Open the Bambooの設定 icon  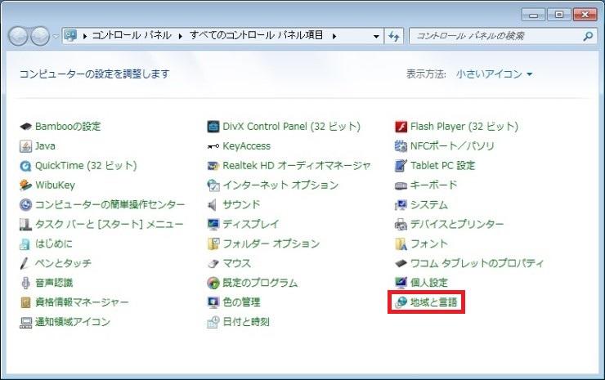25,127
